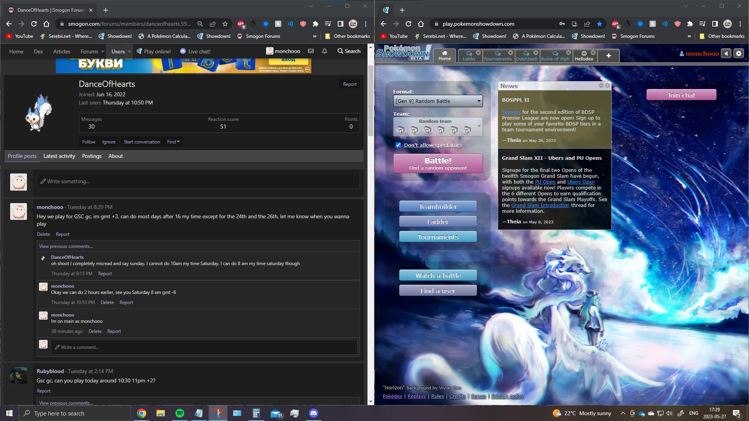
Task: Switch to Latest activity tab
Action: coord(59,156)
